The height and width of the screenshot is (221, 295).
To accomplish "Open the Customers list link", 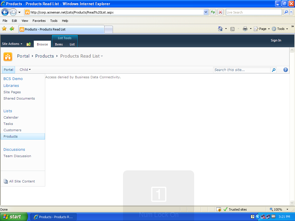I will pos(12,130).
